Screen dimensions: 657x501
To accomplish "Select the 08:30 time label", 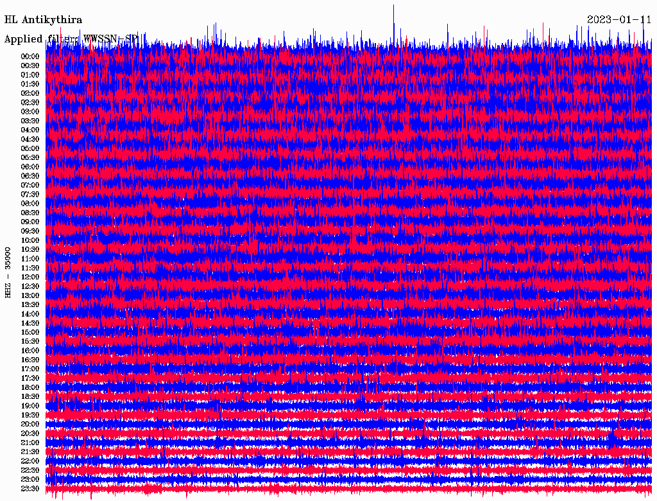I will click(x=30, y=213).
